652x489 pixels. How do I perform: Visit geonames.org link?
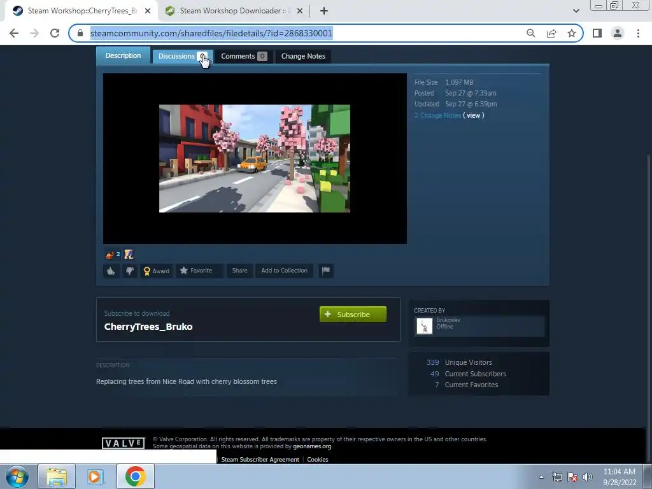point(312,446)
